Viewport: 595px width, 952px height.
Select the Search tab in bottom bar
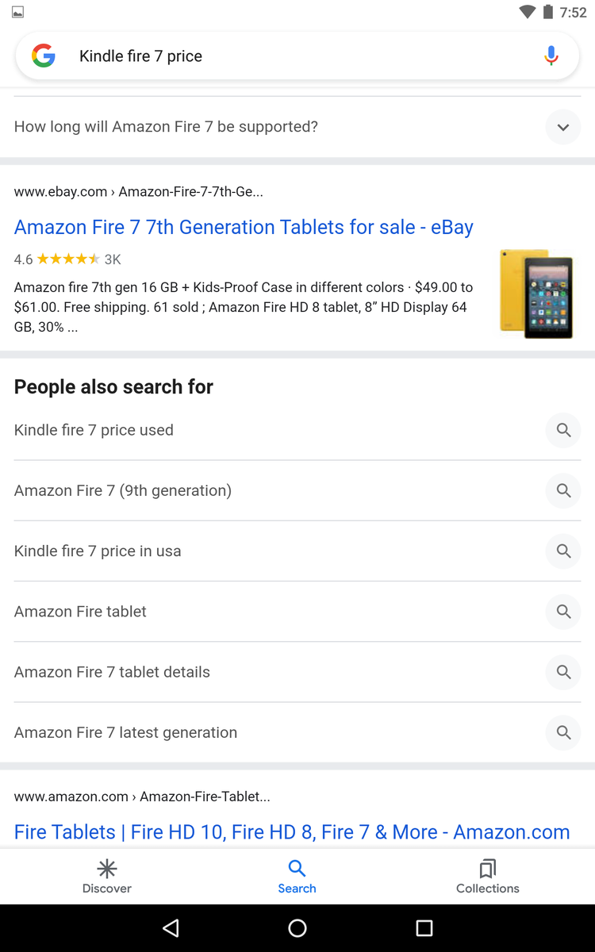pyautogui.click(x=297, y=877)
